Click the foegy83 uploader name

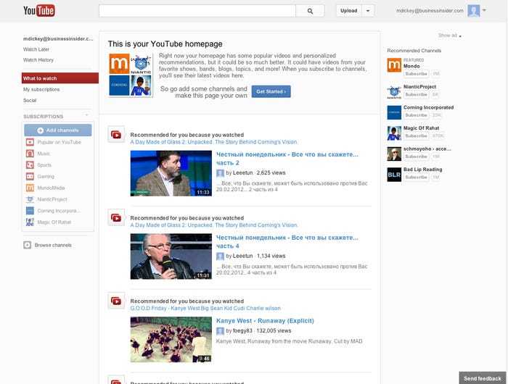pos(242,331)
